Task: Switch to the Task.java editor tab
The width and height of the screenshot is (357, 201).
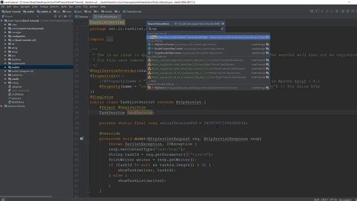Action: tap(82, 17)
